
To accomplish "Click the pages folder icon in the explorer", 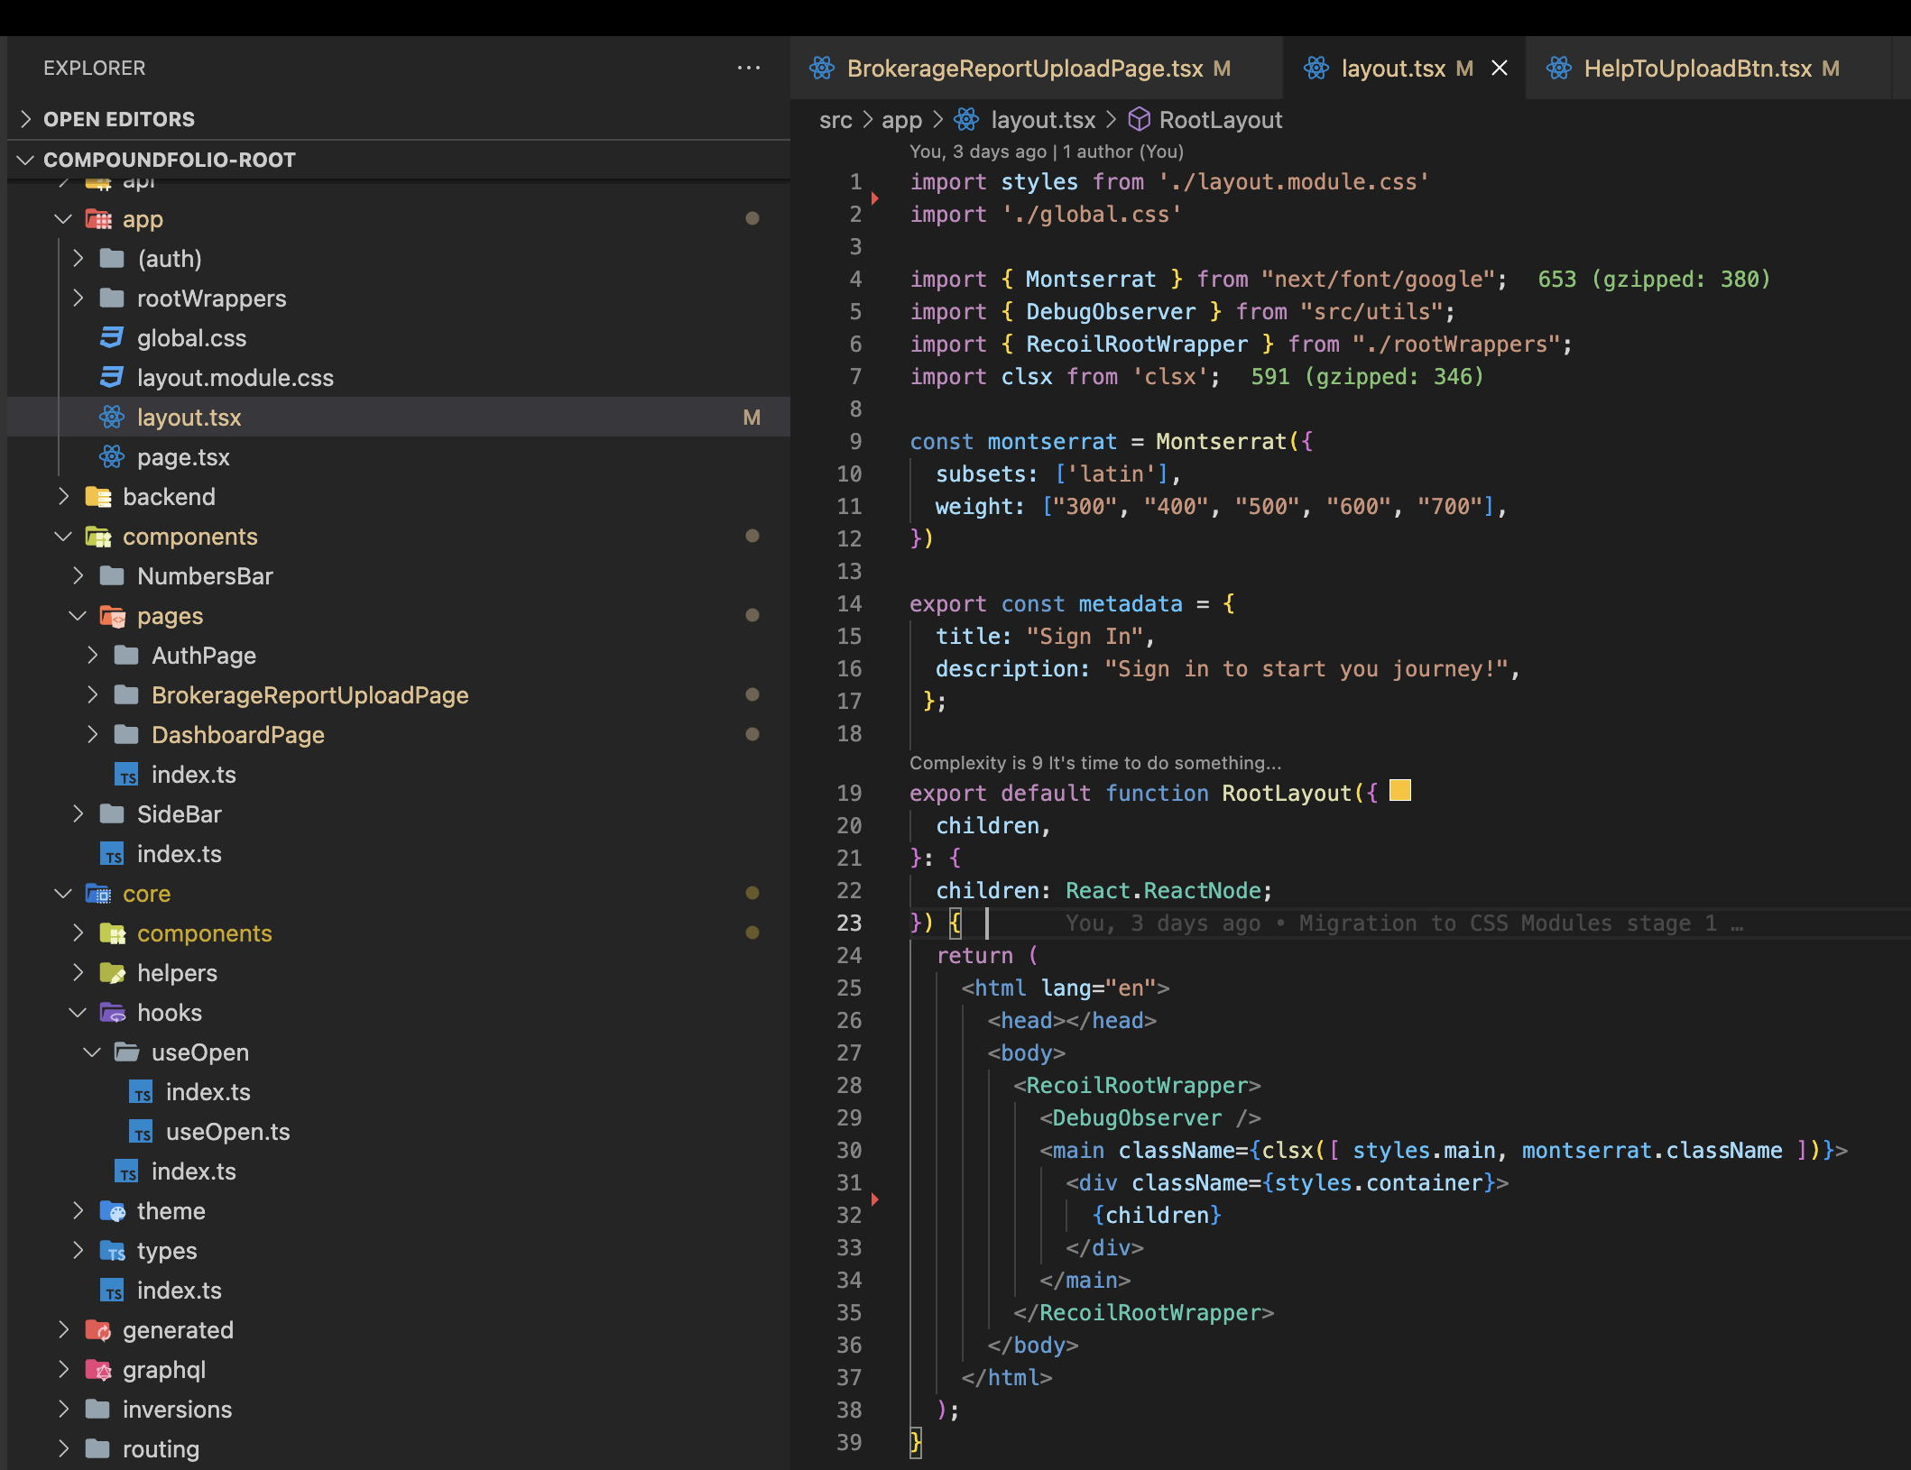I will (113, 616).
